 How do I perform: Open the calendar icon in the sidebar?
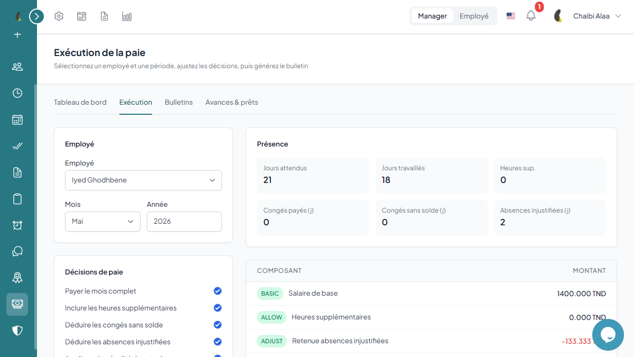[17, 120]
